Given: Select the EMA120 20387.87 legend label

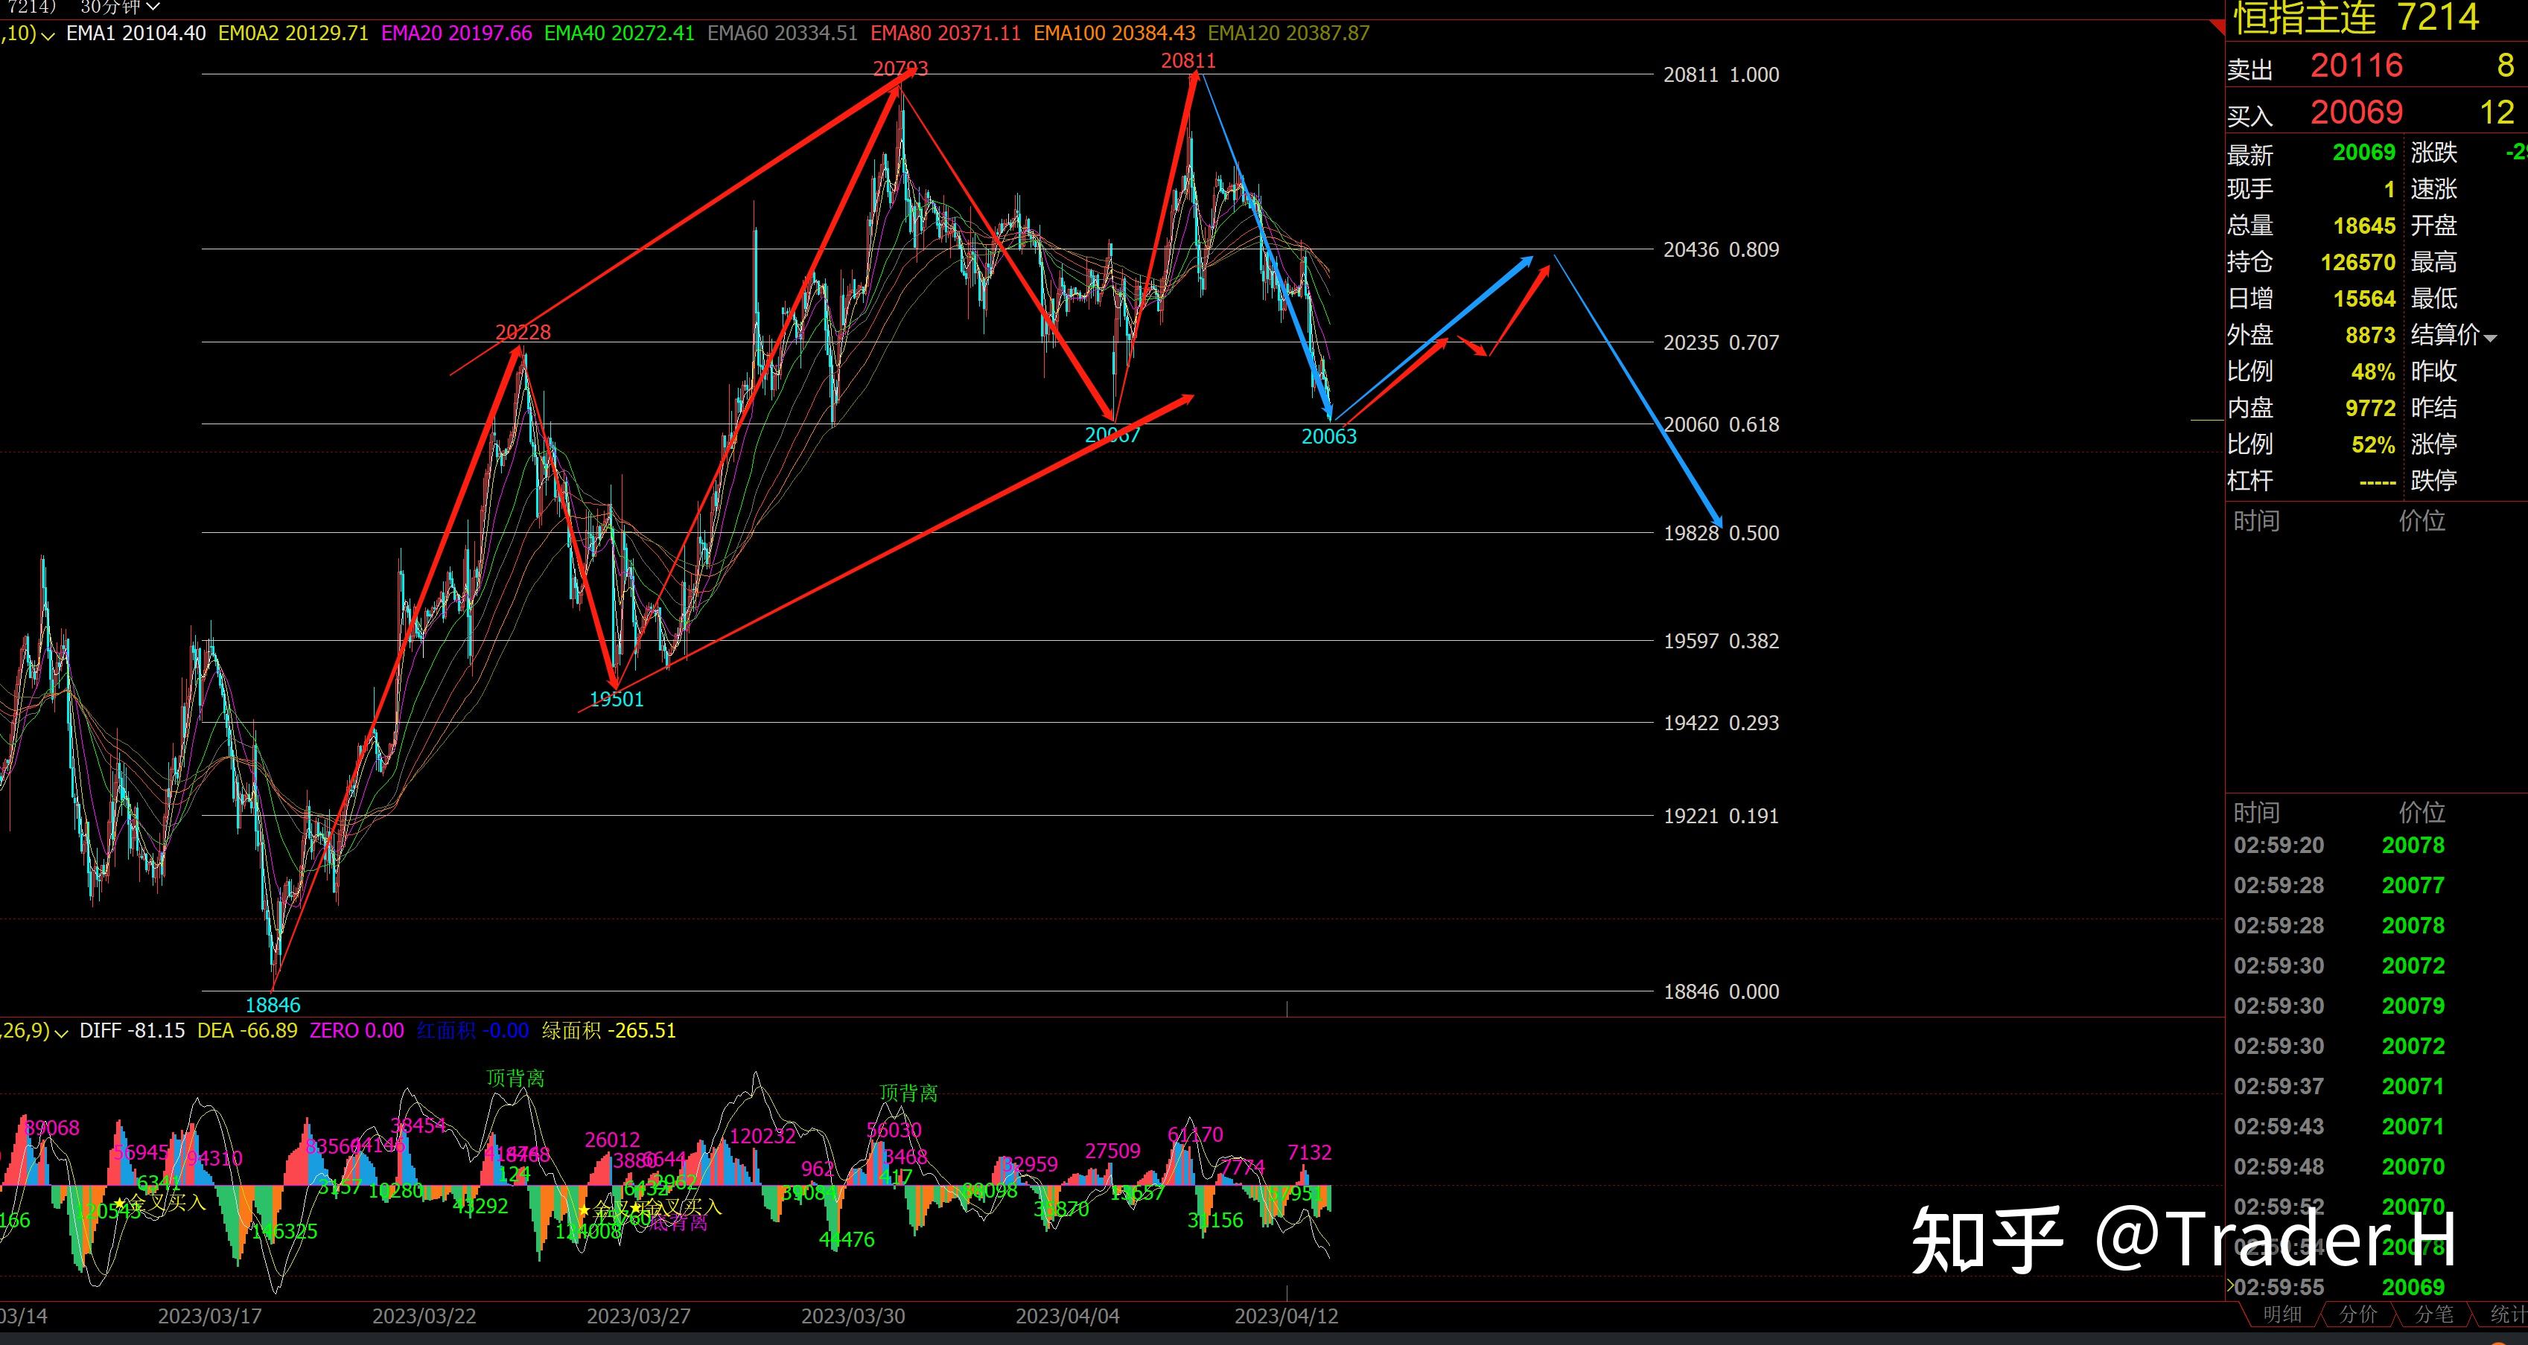Looking at the screenshot, I should coord(1288,33).
